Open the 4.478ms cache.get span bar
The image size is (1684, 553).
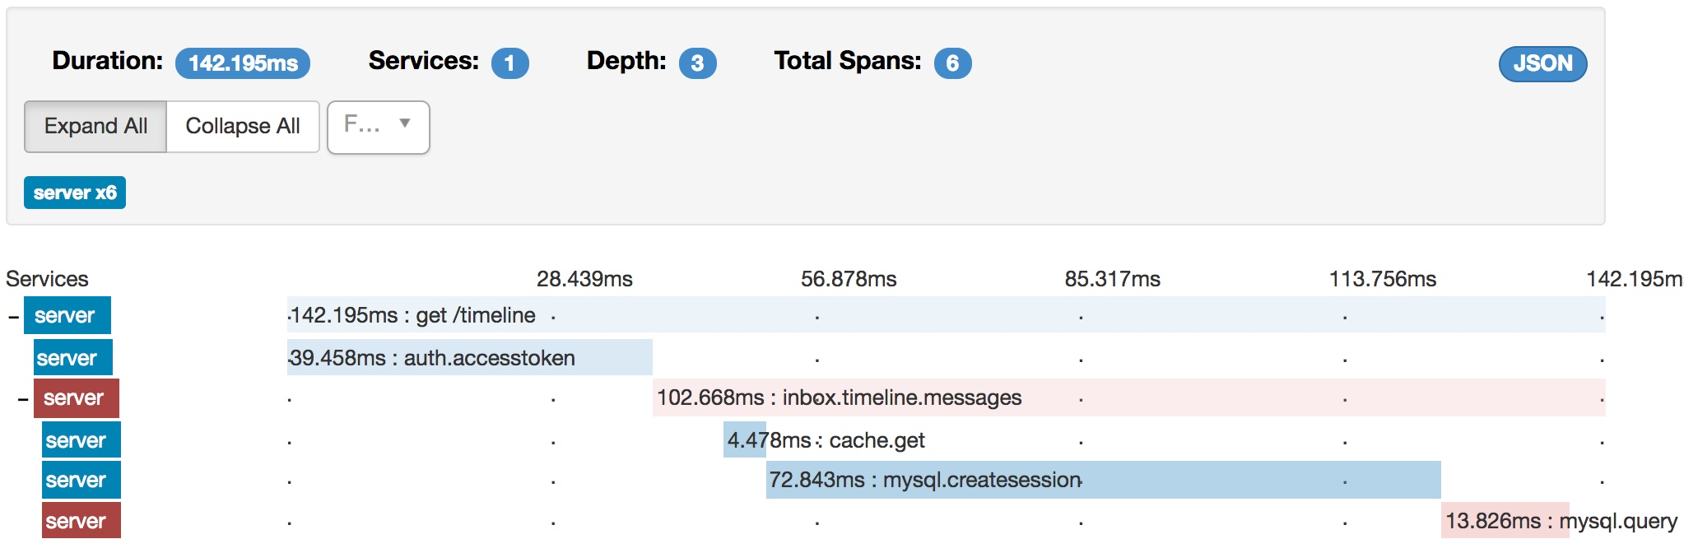pos(745,439)
